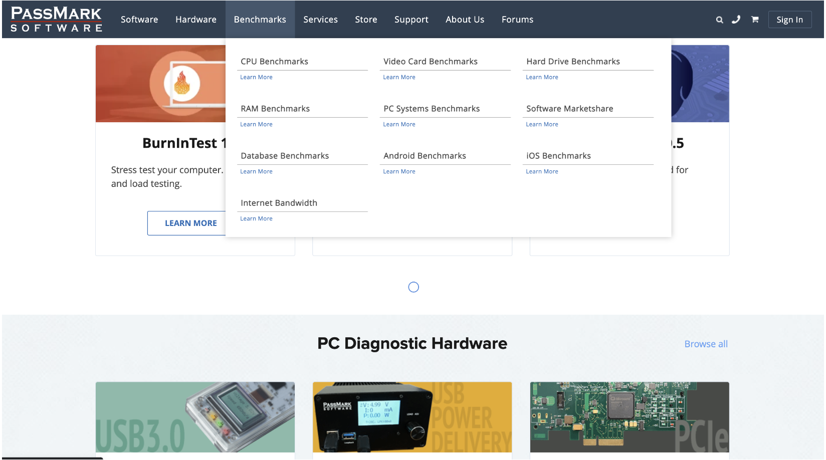Click BurnInTest LEARN MORE button
Viewport: 826px width, 460px height.
[x=186, y=223]
